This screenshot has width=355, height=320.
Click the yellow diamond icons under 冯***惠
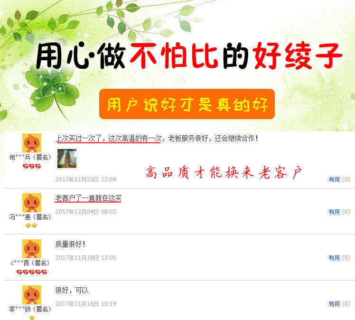pyautogui.click(x=31, y=226)
